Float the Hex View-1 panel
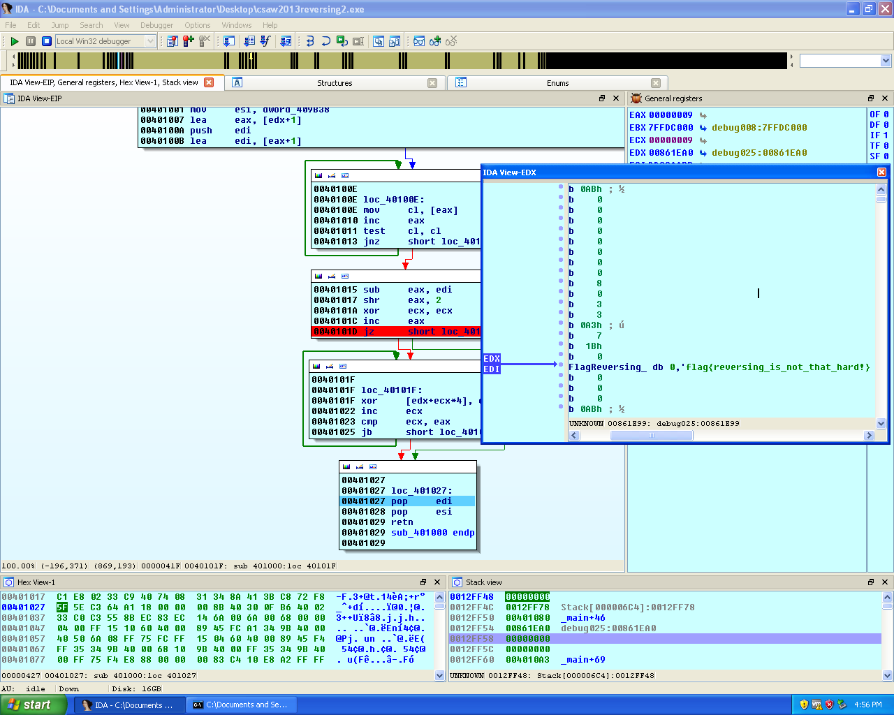The image size is (894, 715). pos(423,582)
